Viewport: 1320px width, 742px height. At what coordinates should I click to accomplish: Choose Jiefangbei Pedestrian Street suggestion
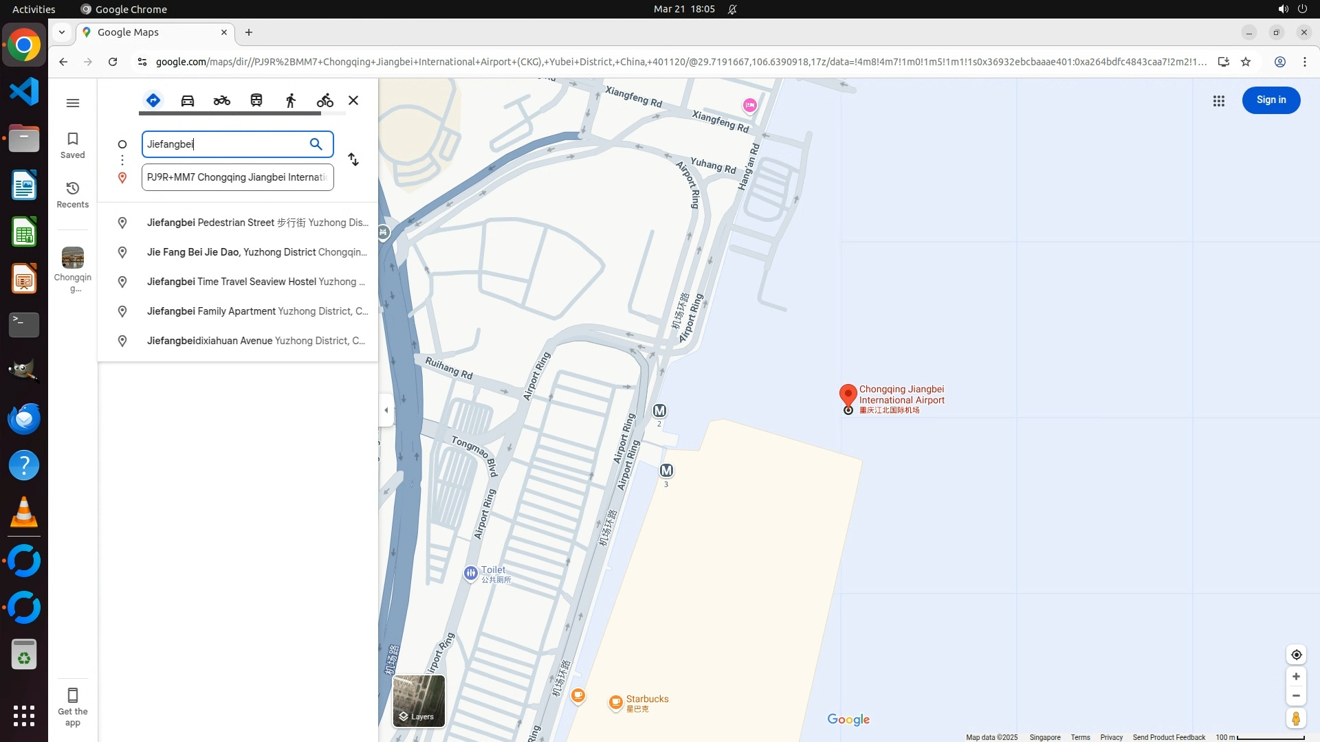click(257, 223)
